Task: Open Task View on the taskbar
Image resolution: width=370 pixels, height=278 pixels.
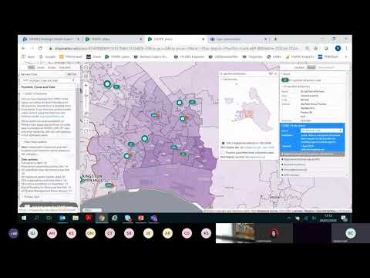Action: point(49,219)
